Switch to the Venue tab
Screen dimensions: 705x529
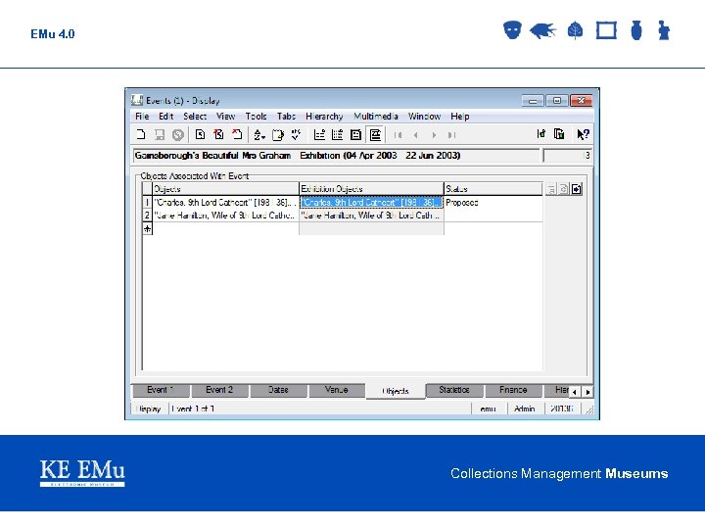coord(336,390)
